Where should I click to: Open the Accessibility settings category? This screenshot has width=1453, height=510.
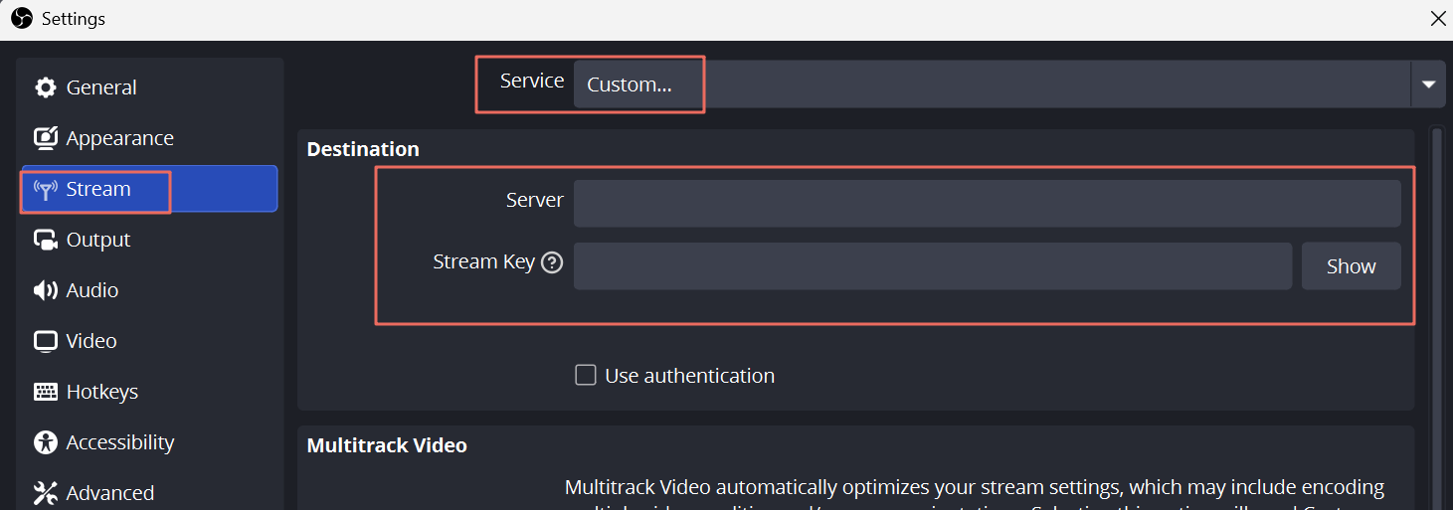pos(149,442)
